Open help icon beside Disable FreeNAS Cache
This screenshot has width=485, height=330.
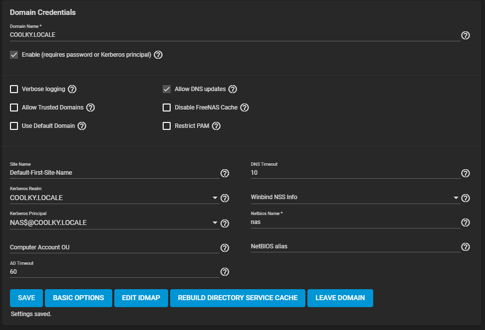(244, 108)
